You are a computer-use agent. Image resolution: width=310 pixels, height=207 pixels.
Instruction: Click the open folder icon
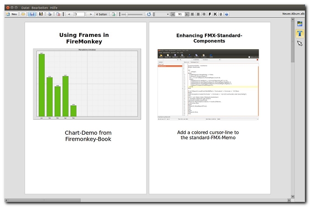click(x=23, y=14)
